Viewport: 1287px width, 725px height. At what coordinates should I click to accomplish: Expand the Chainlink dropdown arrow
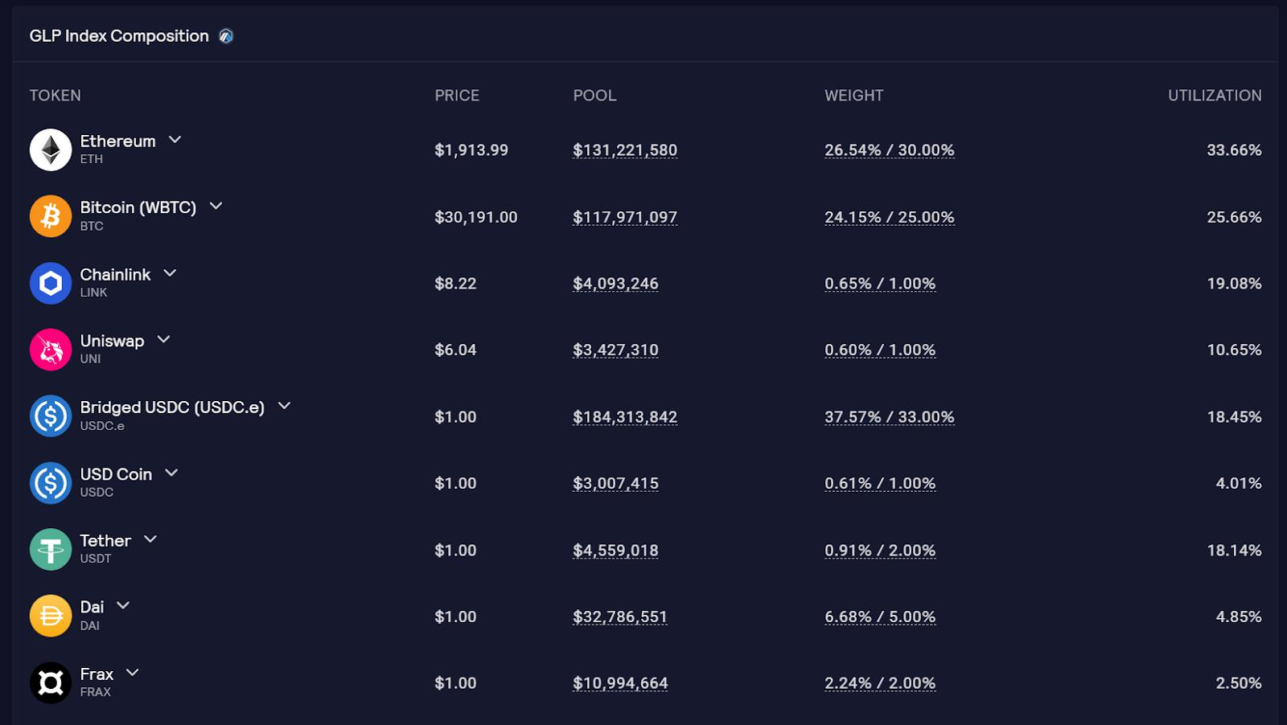pos(170,273)
